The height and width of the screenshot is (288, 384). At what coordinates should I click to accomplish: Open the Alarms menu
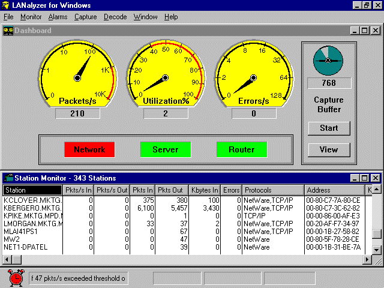(x=58, y=17)
